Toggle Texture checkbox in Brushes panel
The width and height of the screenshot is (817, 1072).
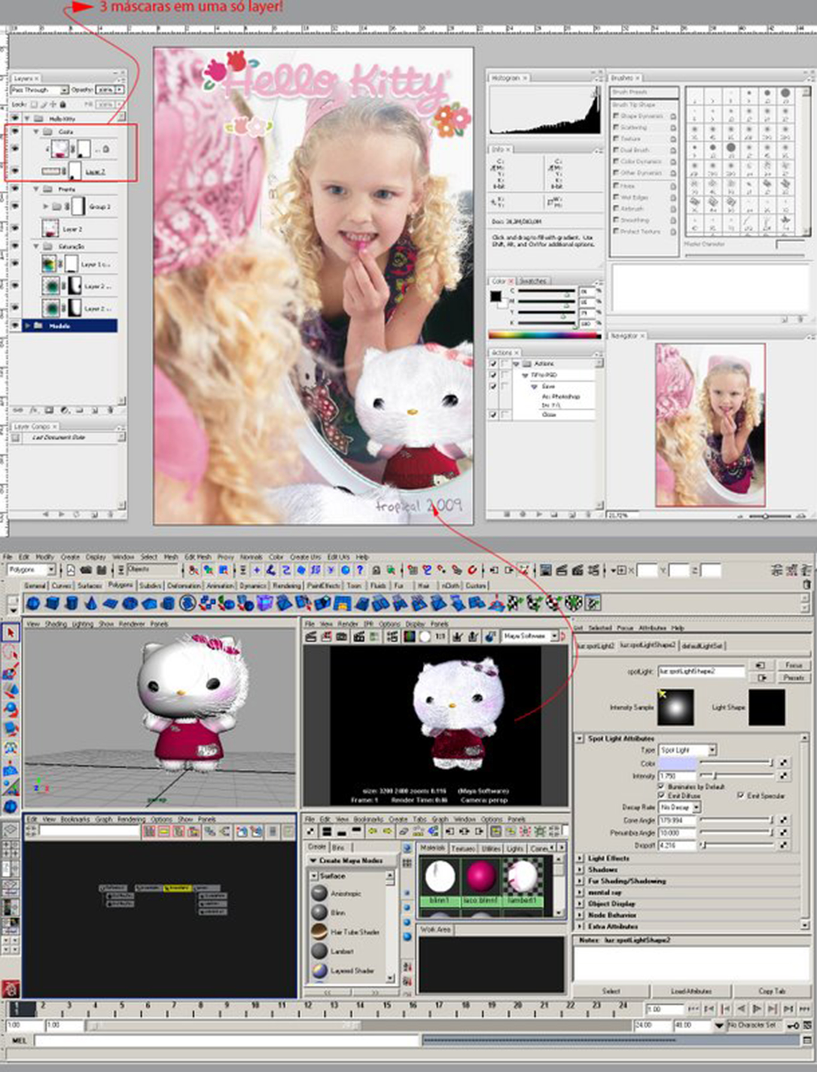pos(615,139)
